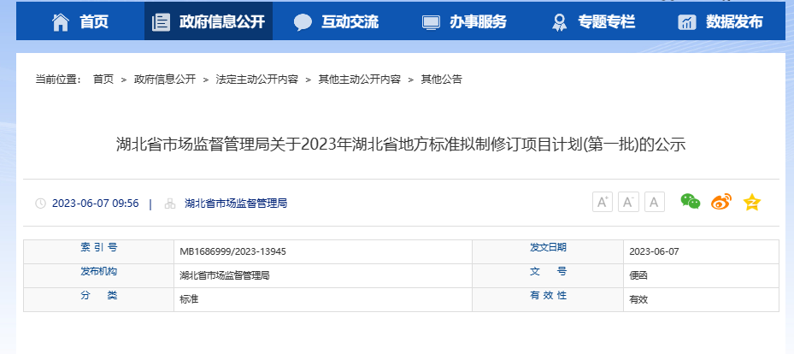This screenshot has height=354, width=794.
Task: Reset font size with plain A button
Action: click(x=654, y=202)
